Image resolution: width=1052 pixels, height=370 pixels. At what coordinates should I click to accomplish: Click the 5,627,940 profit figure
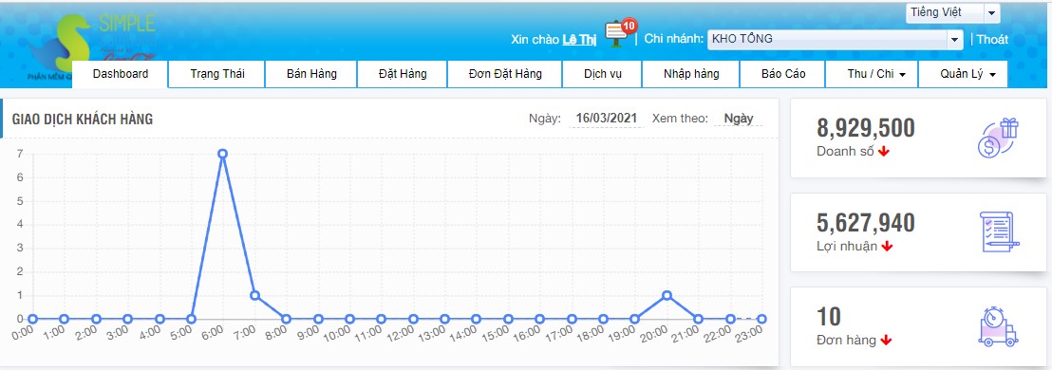point(866,223)
